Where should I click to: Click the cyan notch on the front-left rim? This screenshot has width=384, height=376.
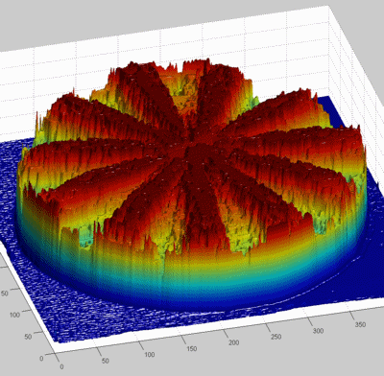pos(85,238)
